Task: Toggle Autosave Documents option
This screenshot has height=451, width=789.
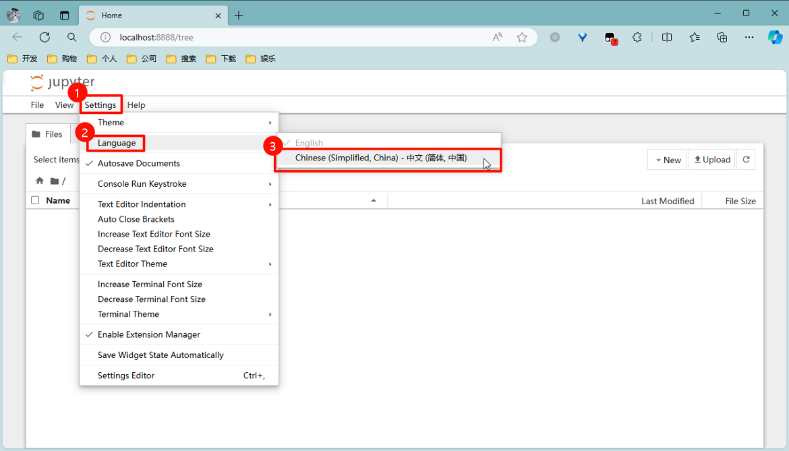Action: 138,163
